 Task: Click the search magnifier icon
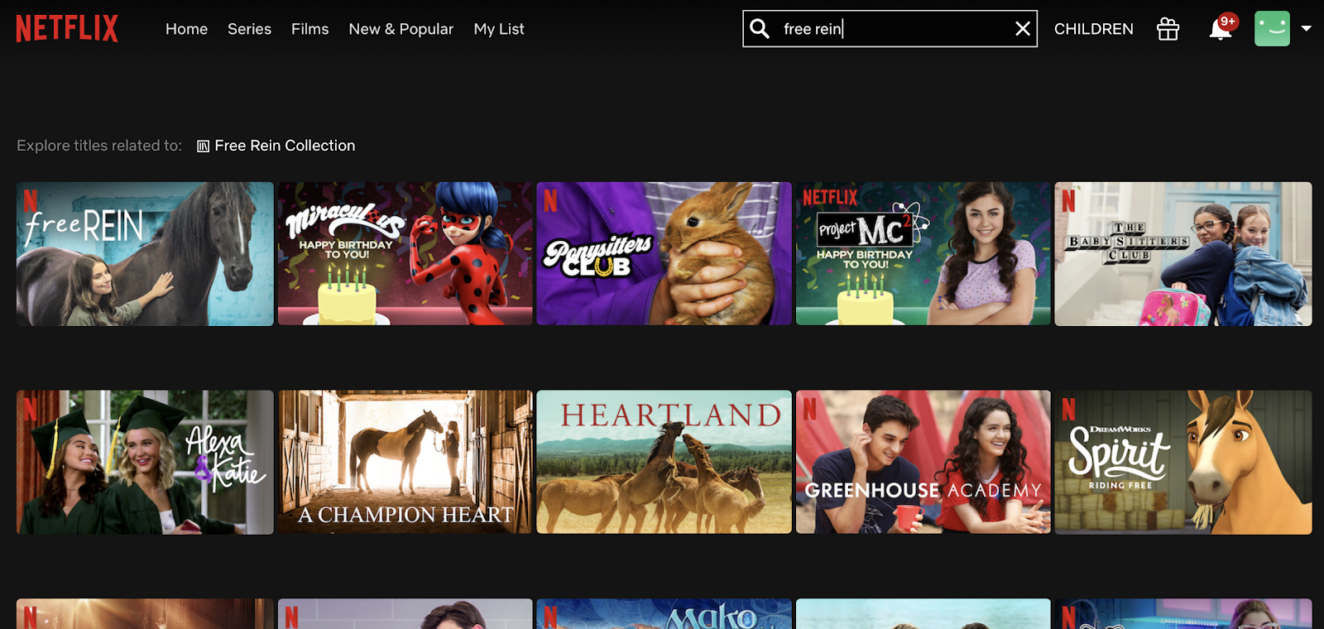click(760, 29)
